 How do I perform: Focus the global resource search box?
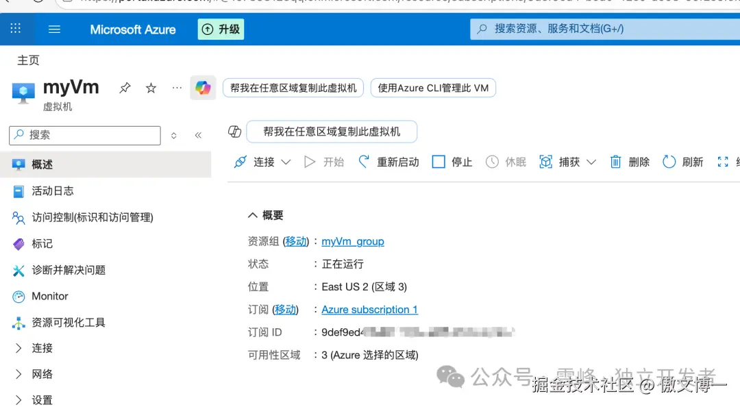605,29
